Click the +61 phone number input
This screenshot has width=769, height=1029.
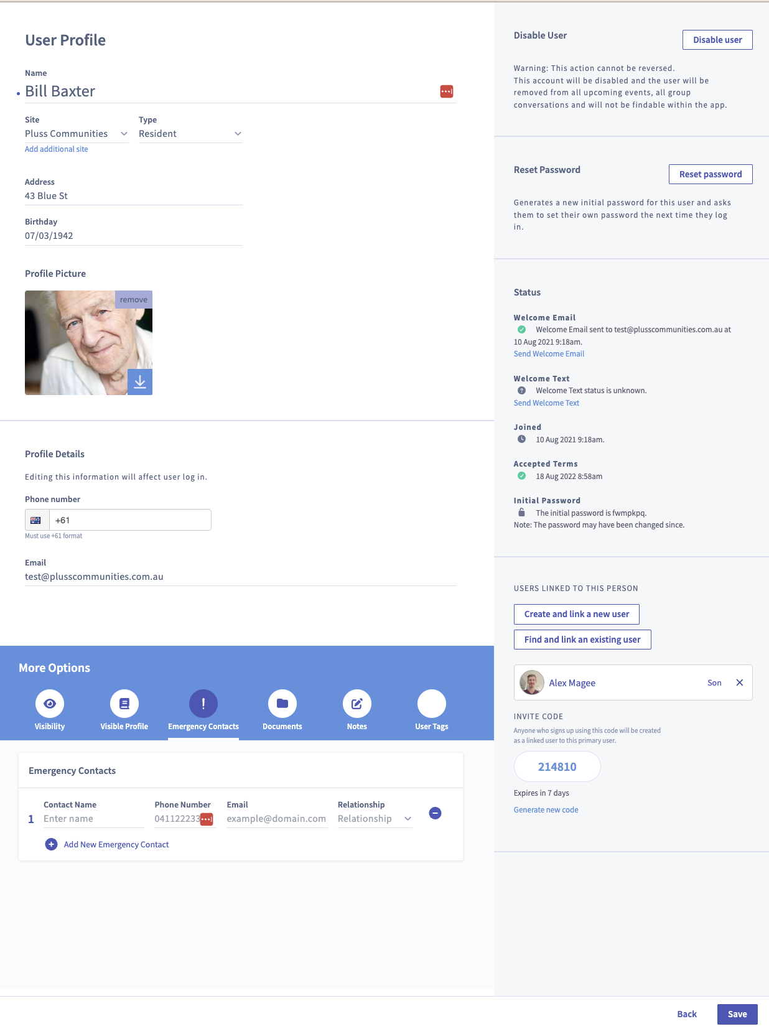coord(131,520)
